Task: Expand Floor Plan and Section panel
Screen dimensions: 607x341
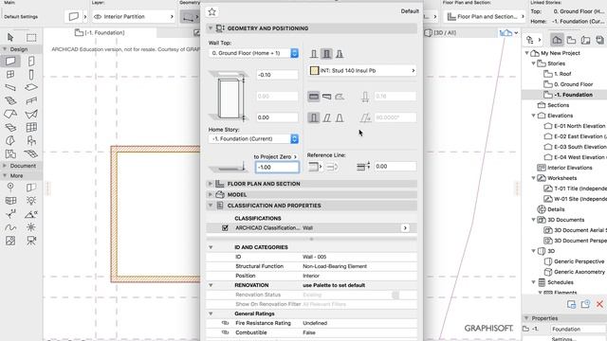Action: (x=211, y=184)
